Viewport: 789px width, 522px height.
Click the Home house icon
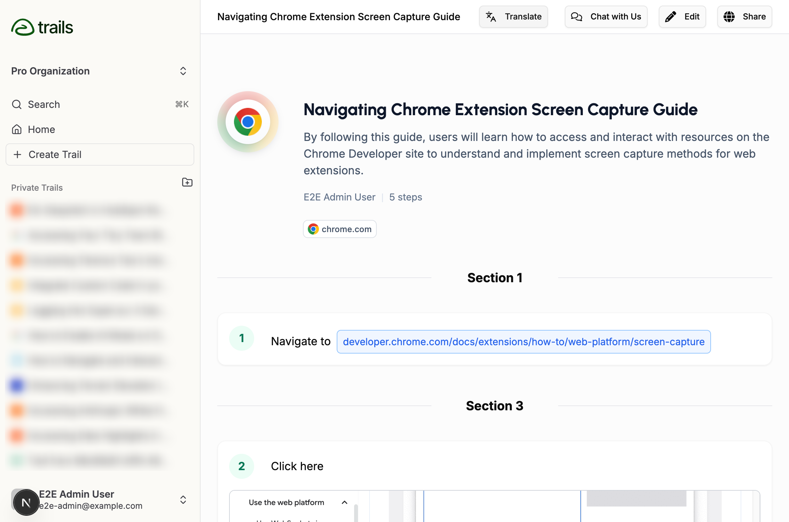point(17,129)
